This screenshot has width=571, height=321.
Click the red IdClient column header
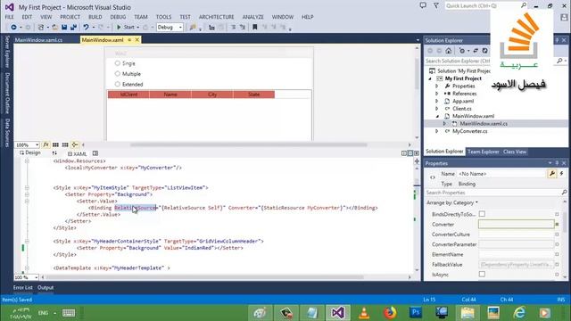128,95
